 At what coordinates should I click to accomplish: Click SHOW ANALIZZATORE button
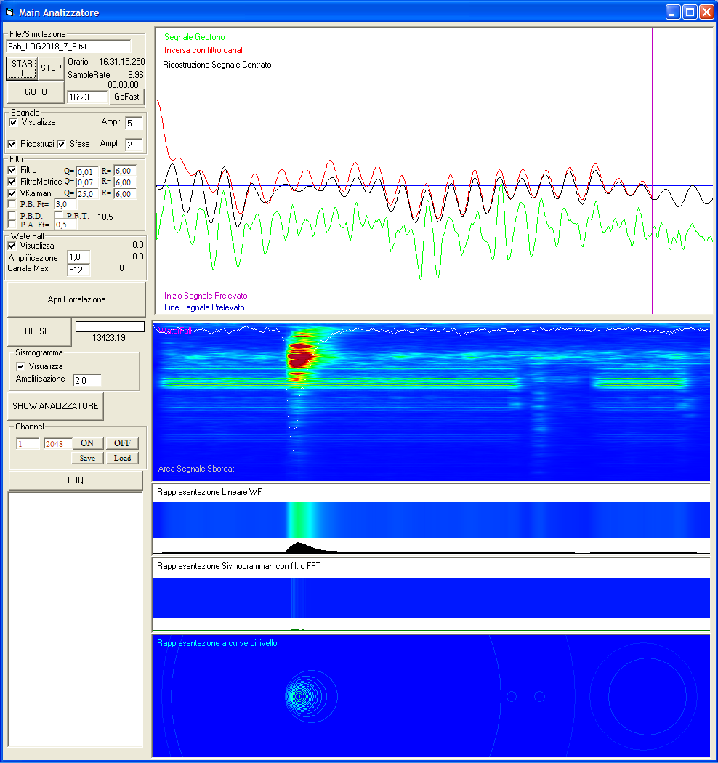click(55, 405)
